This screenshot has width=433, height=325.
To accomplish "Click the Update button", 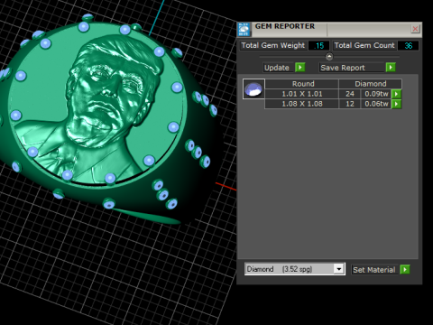I will tap(279, 68).
